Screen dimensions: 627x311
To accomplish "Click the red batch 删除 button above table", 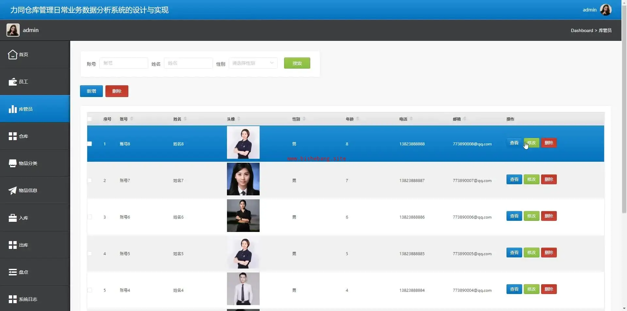I will (x=117, y=91).
